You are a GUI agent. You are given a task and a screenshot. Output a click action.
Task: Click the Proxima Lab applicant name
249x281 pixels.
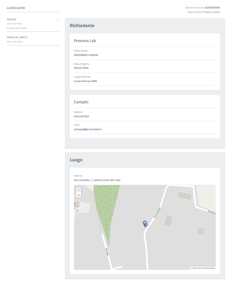point(85,41)
